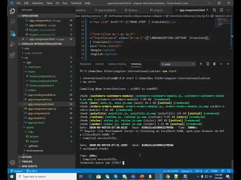The height and width of the screenshot is (180, 241).
Task: Expand the node_modules folder
Action: (x=34, y=53)
